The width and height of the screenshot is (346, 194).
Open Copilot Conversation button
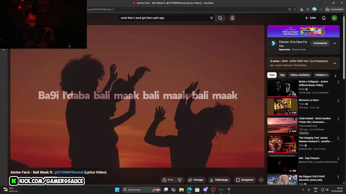(335, 9)
